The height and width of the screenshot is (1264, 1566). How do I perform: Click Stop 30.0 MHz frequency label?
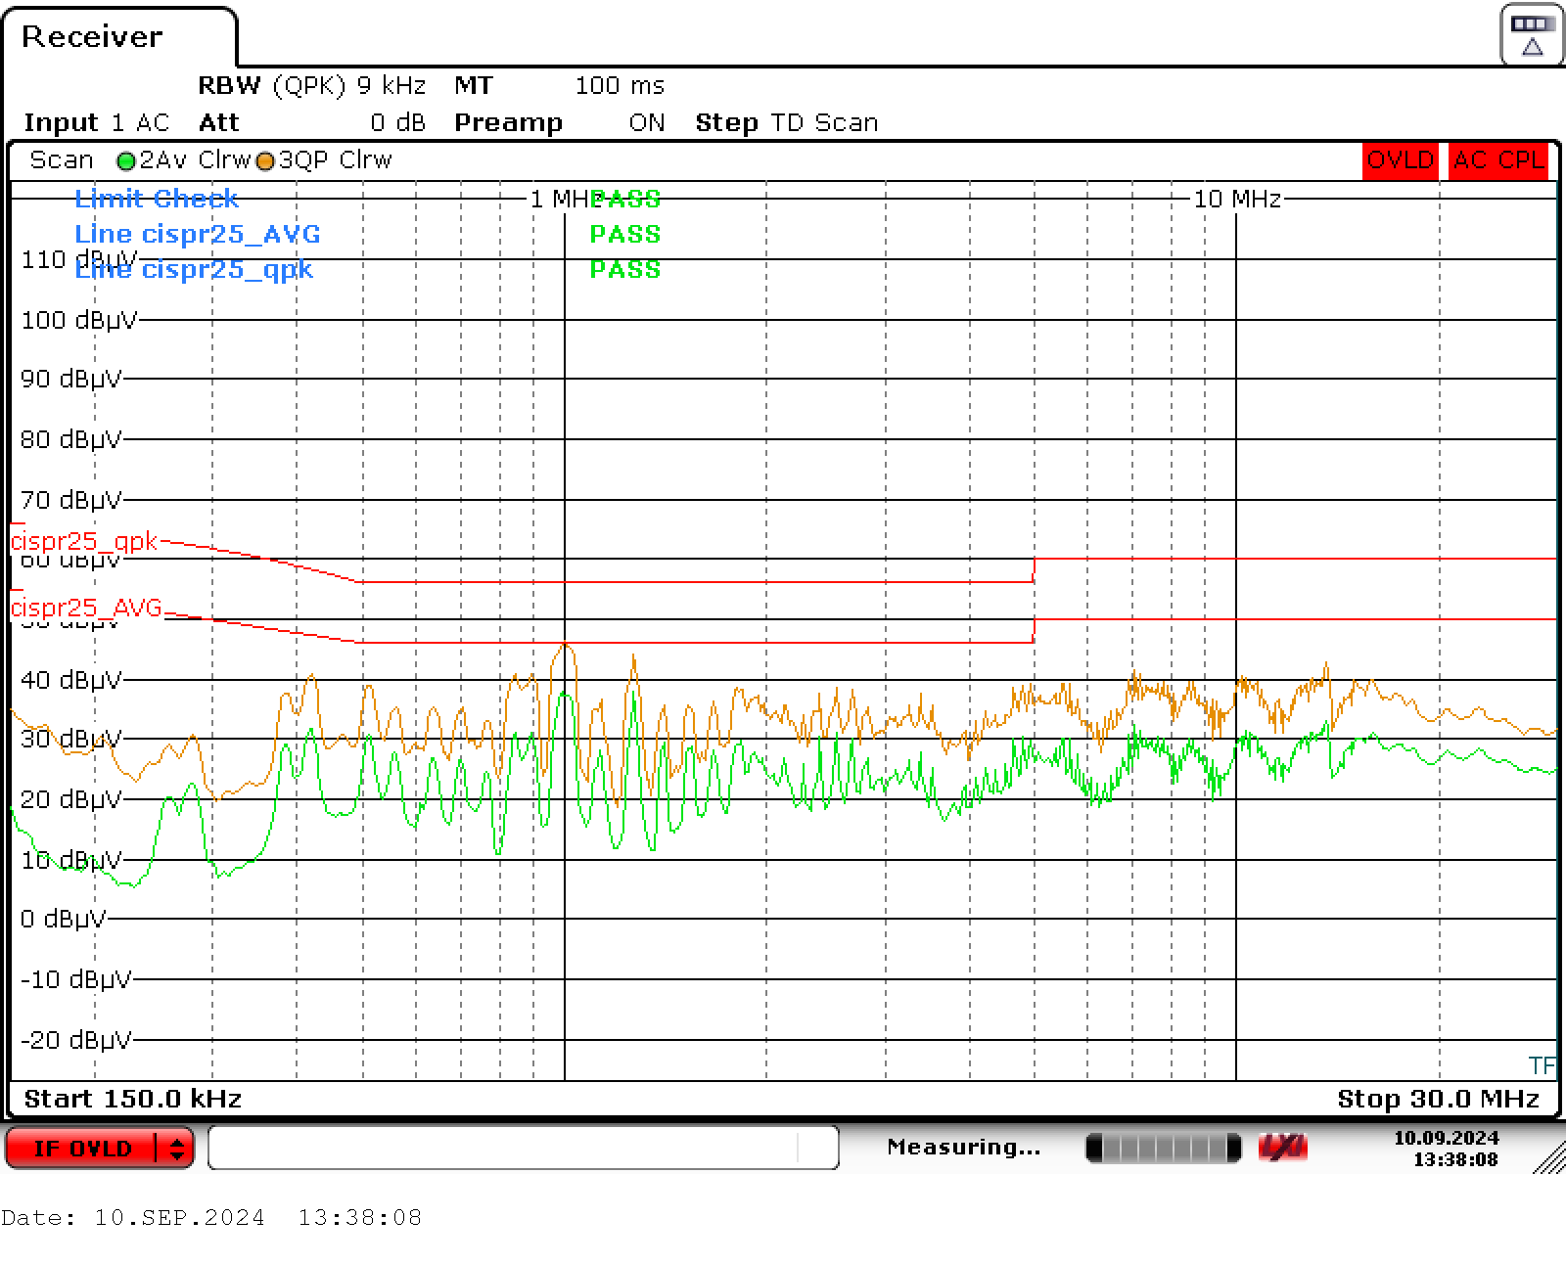coord(1439,1099)
